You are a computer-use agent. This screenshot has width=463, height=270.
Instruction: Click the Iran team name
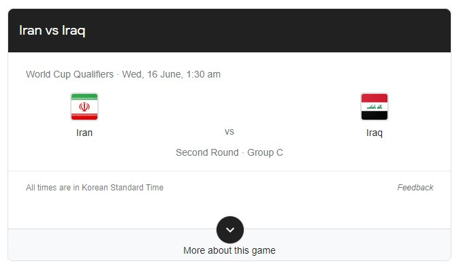pyautogui.click(x=84, y=133)
